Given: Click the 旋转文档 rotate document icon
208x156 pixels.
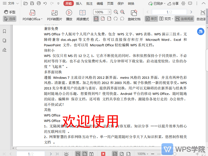Looking at the screenshot, I should (x=134, y=13).
